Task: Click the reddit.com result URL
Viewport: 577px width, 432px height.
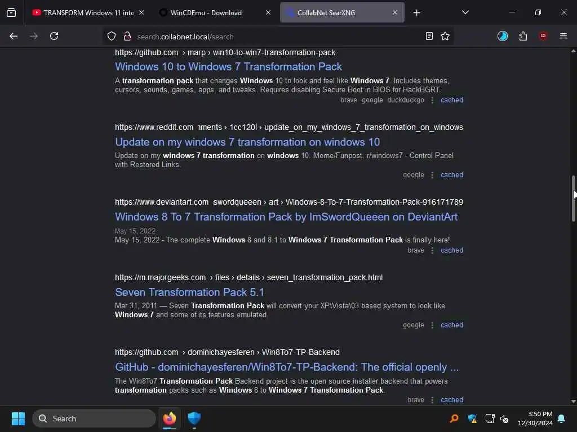Action: pyautogui.click(x=289, y=127)
